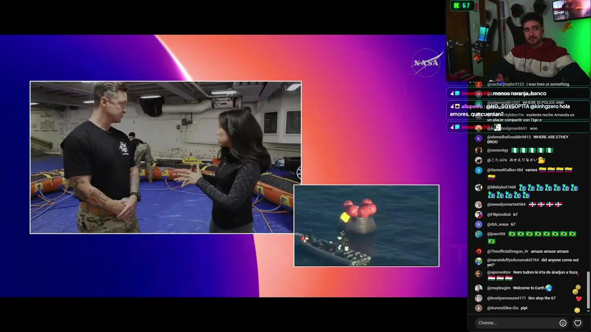Click username @FilipinoBoii
The width and height of the screenshot is (591, 332).
click(x=499, y=214)
